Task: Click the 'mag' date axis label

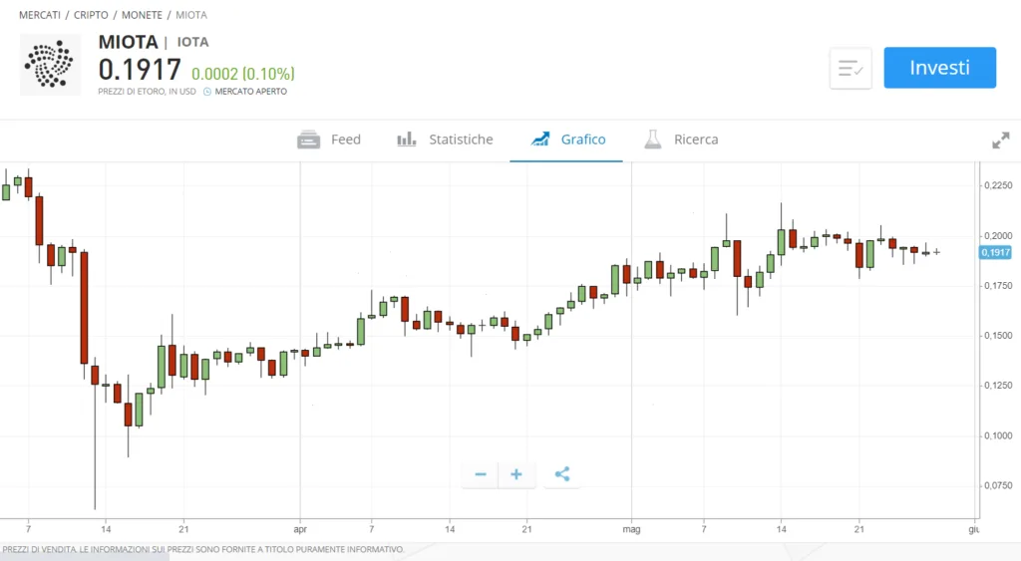Action: coord(631,529)
